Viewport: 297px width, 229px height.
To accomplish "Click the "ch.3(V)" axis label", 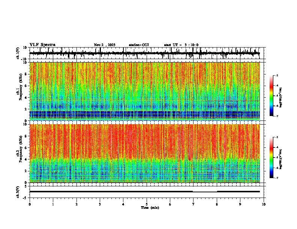I will (x=18, y=192).
